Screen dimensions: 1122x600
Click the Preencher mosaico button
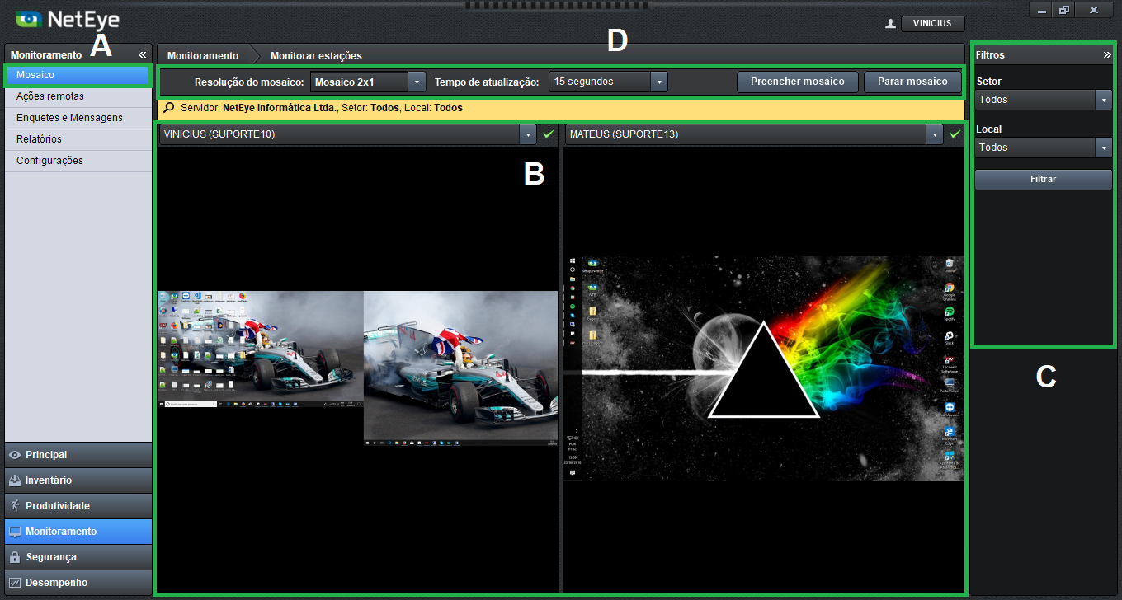[x=797, y=82]
